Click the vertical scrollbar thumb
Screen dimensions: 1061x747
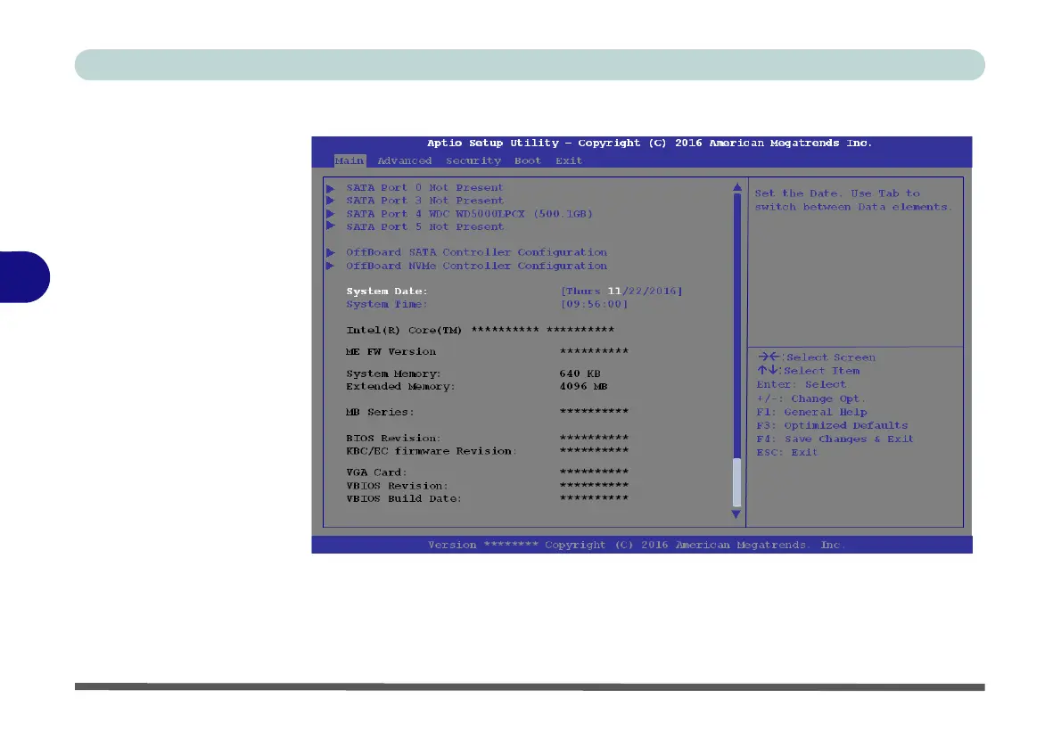pyautogui.click(x=736, y=482)
